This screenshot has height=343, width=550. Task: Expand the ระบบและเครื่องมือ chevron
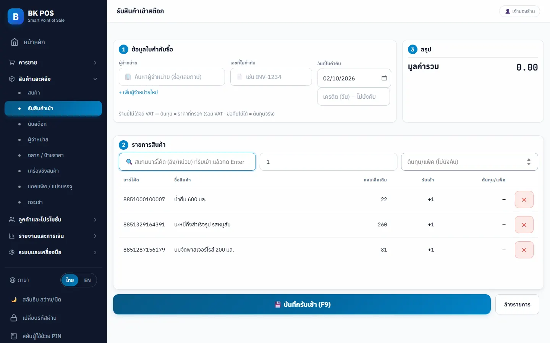coord(95,252)
